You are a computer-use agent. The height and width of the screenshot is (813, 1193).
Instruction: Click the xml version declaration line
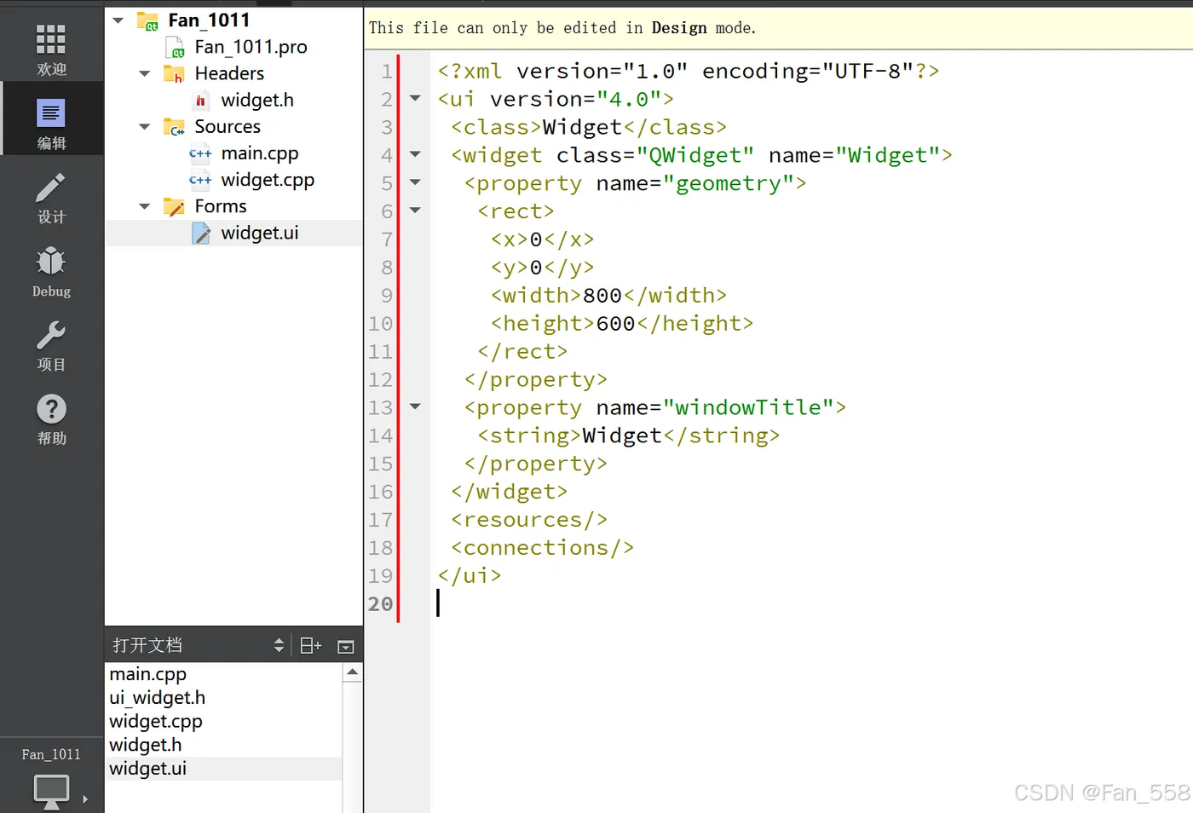(689, 72)
